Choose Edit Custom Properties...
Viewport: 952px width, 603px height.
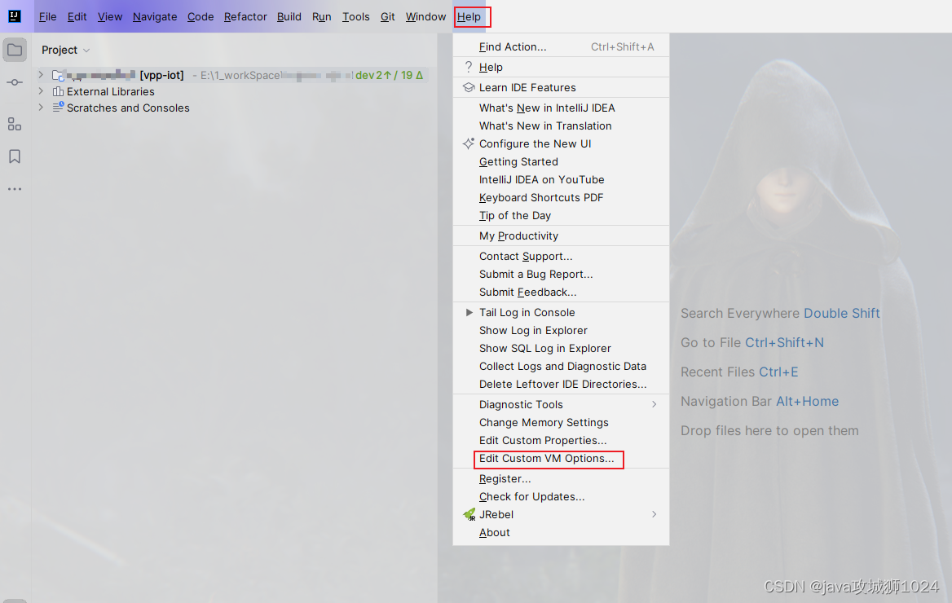click(561, 440)
